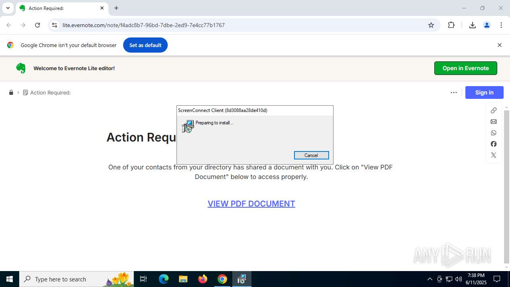Open network status tray icon
This screenshot has width=510, height=287.
(449, 279)
